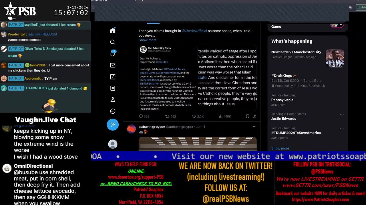Screen dimensions: 366x205
Task: Go to X Home icon in sidebar
Action: (x=113, y=31)
